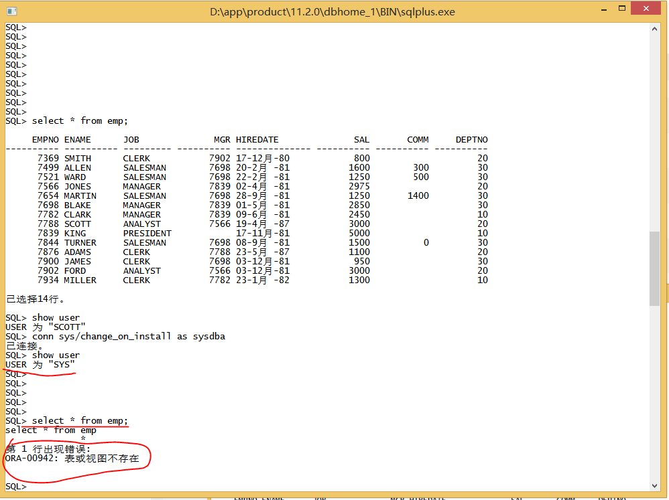Image resolution: width=669 pixels, height=500 pixels.
Task: Click the SAL column header
Action: pos(361,140)
